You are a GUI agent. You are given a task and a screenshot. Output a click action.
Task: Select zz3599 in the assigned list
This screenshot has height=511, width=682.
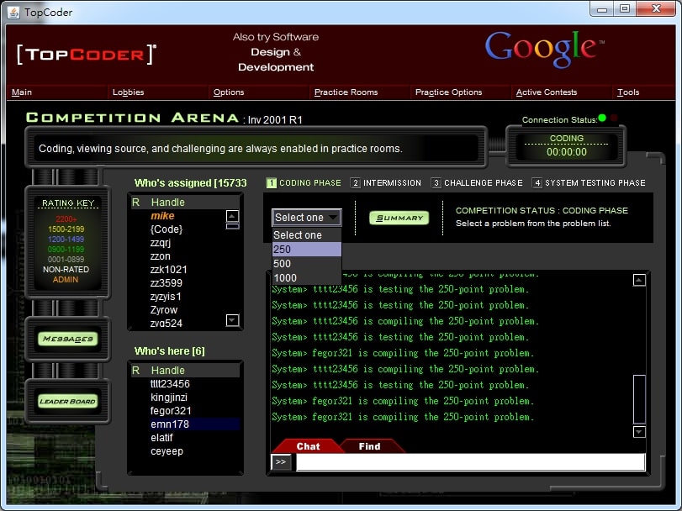[x=167, y=283]
